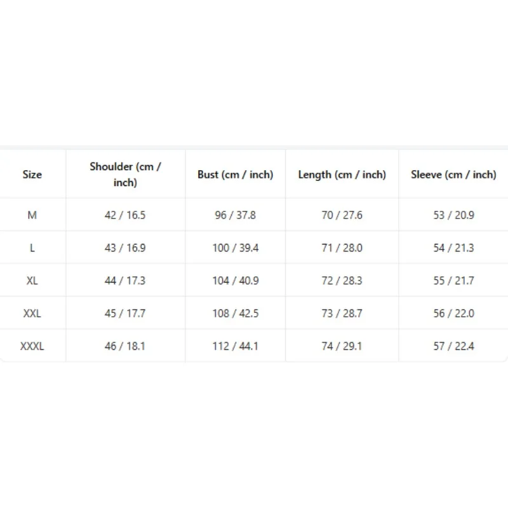Select the 53 / 20.9 sleeve cell
Screen dimensions: 508x508
pyautogui.click(x=453, y=215)
